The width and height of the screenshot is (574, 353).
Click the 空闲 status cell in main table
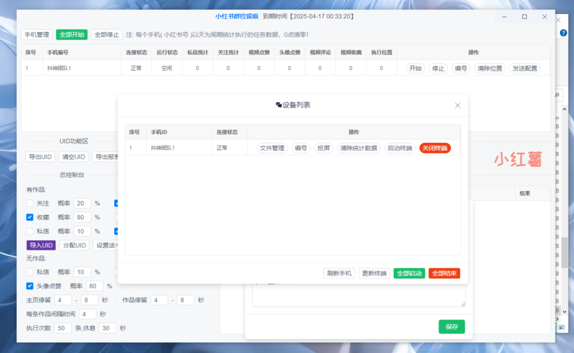167,69
